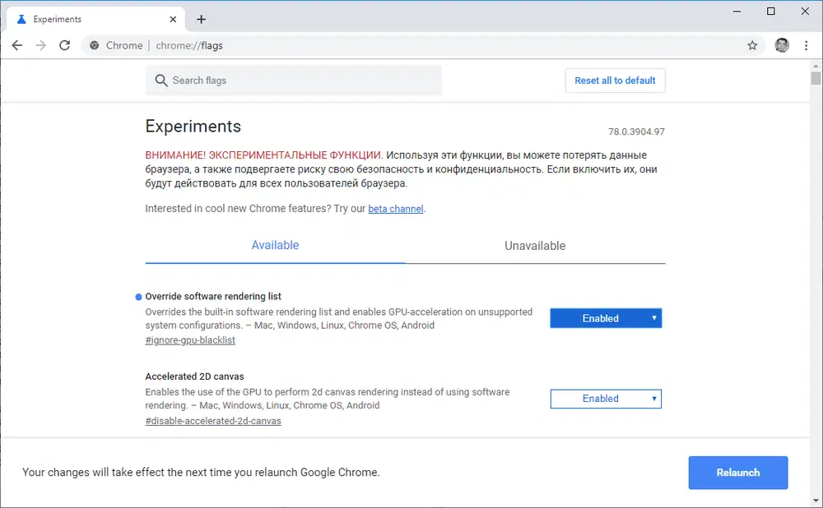Open Chrome's three-dot menu
Image resolution: width=823 pixels, height=508 pixels.
point(807,45)
